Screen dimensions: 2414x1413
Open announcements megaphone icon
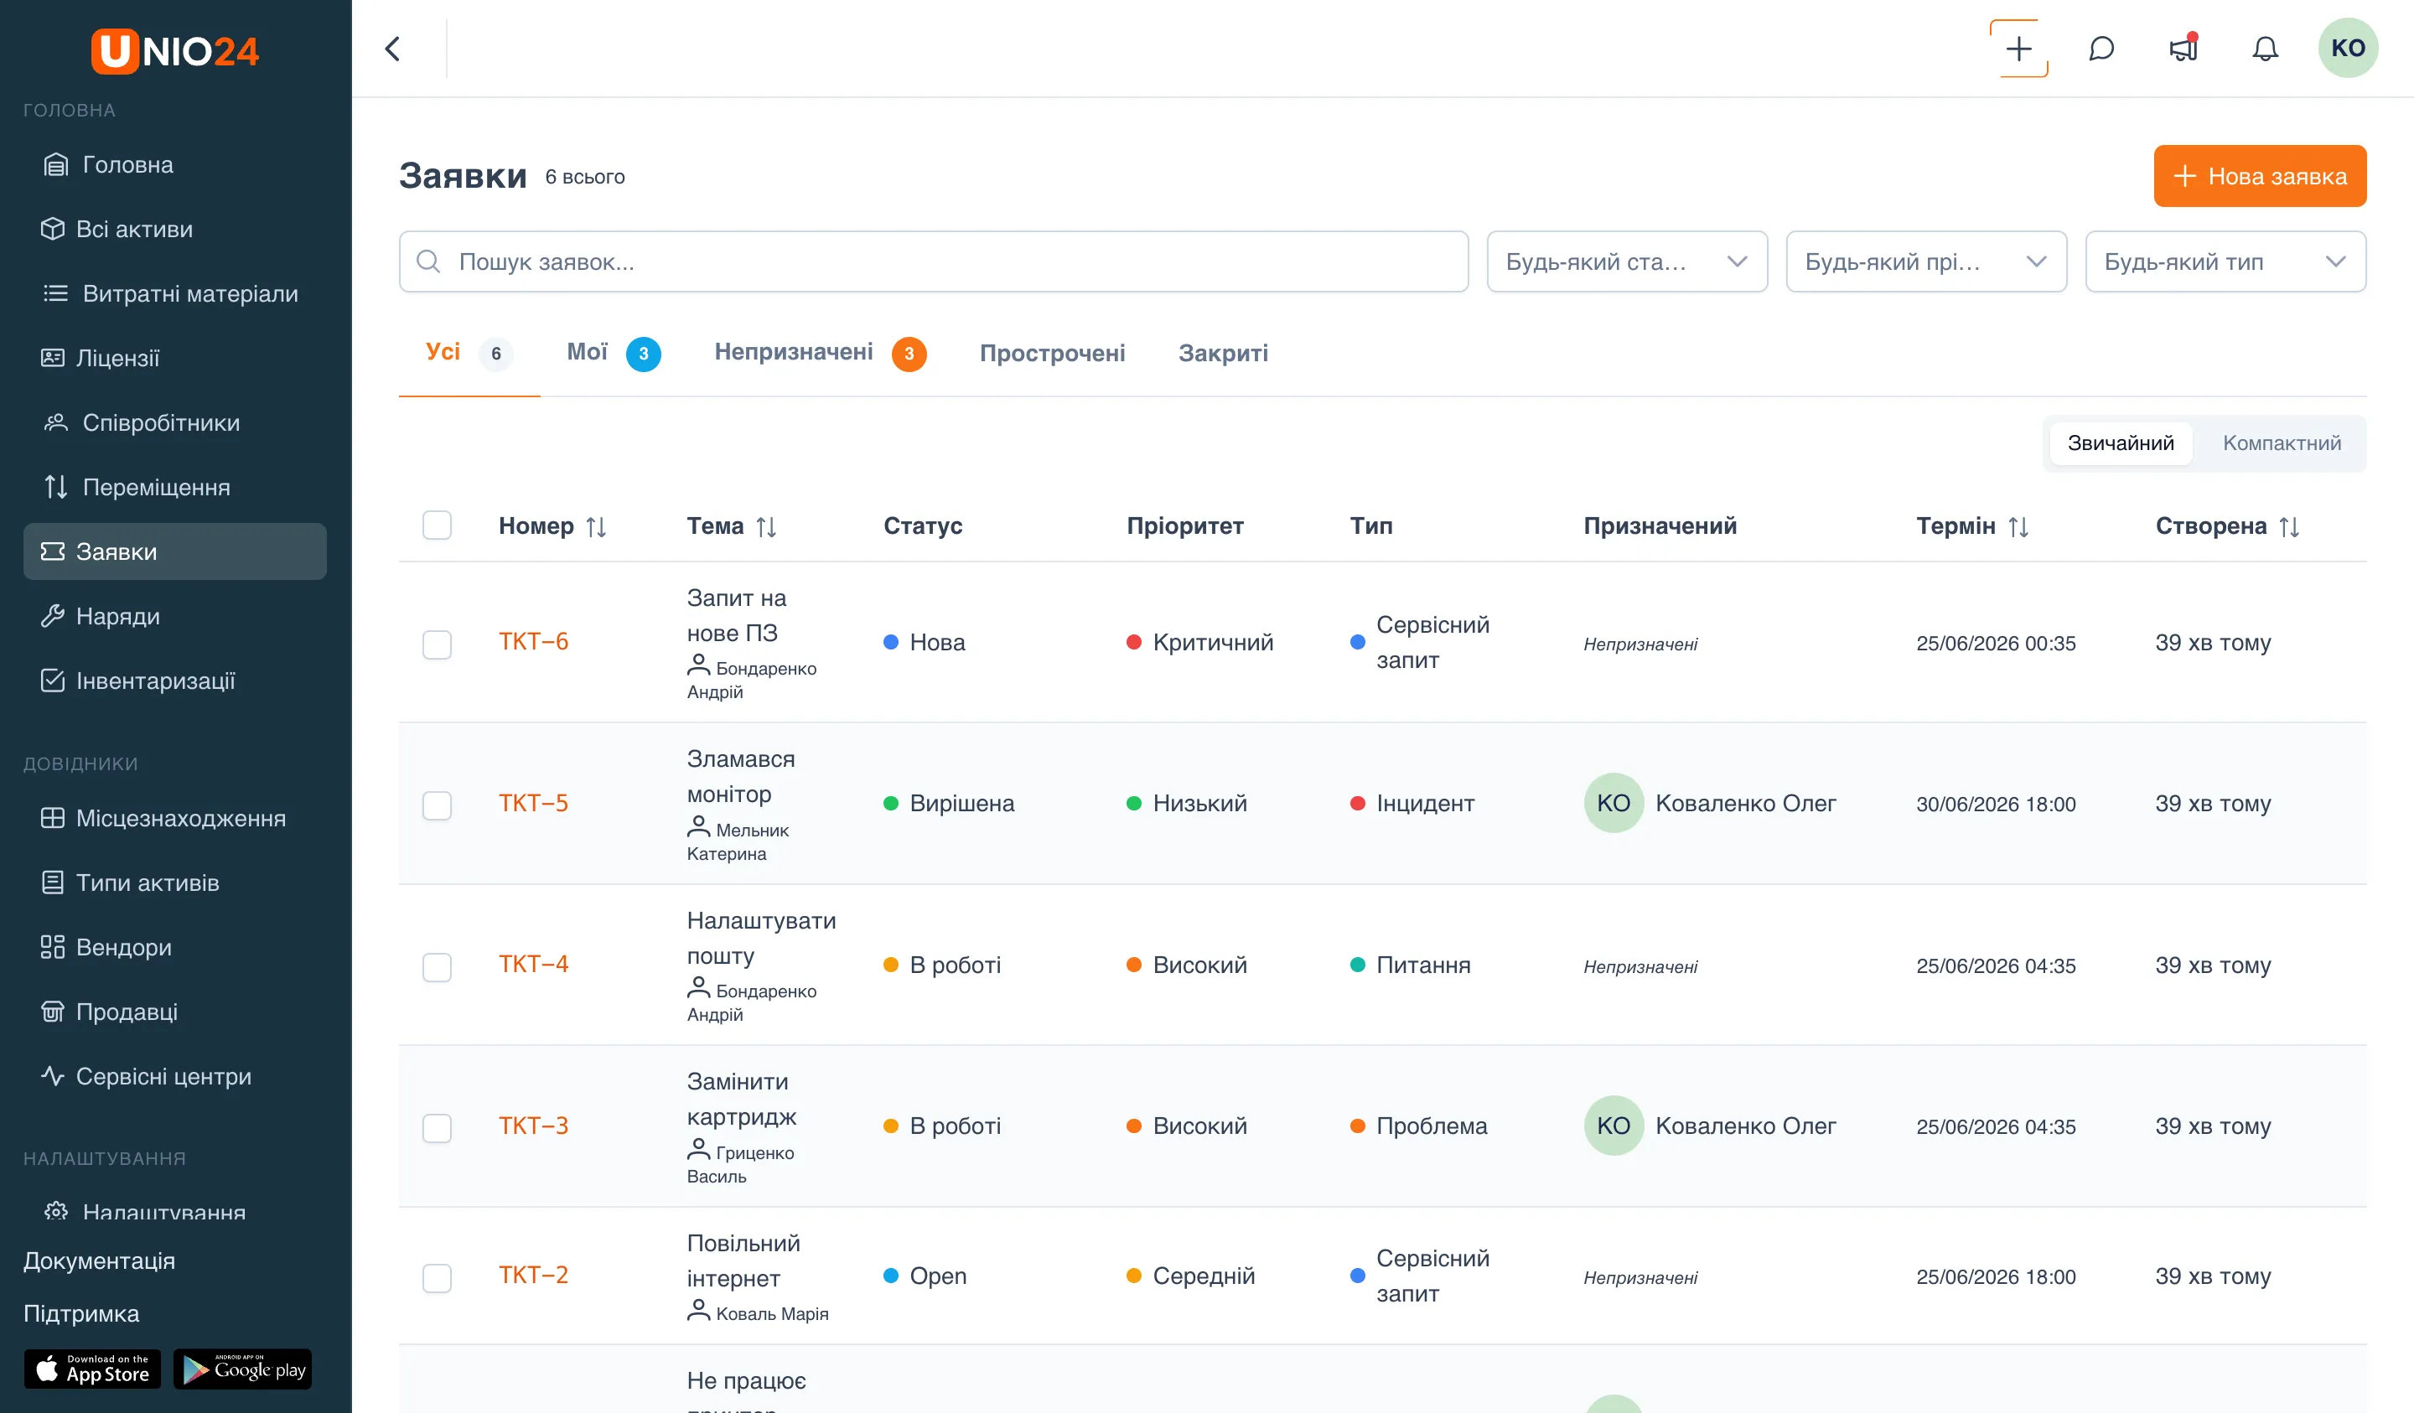tap(2183, 49)
